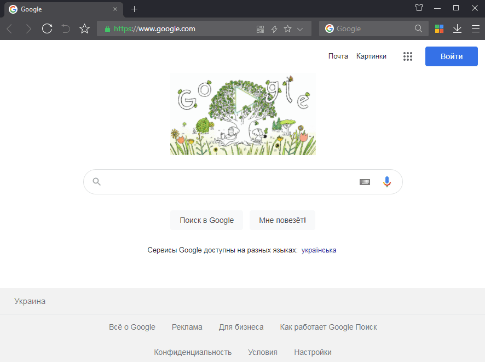Open the Условия footer link

click(x=263, y=352)
